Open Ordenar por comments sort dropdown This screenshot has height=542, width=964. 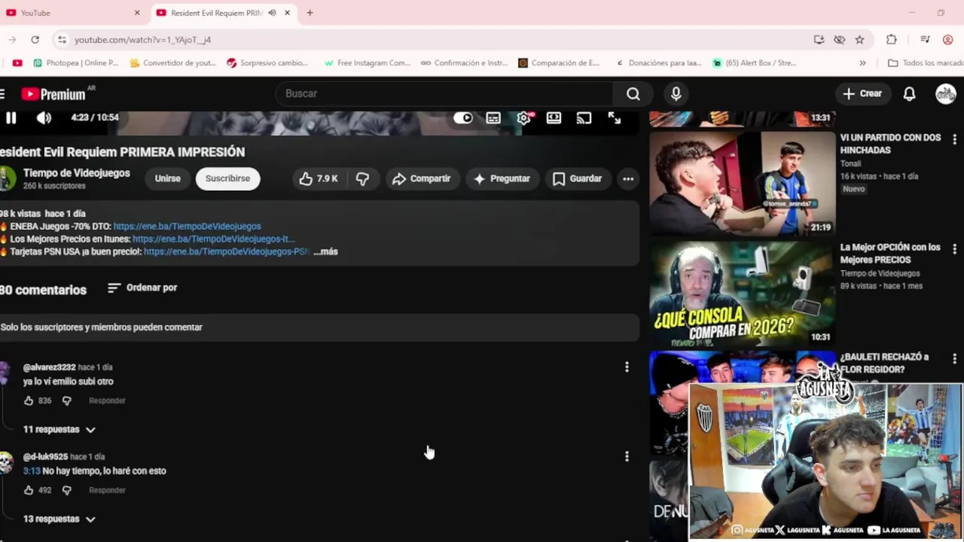coord(142,288)
